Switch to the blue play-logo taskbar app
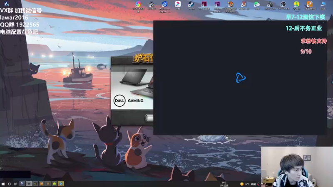 tap(61, 184)
